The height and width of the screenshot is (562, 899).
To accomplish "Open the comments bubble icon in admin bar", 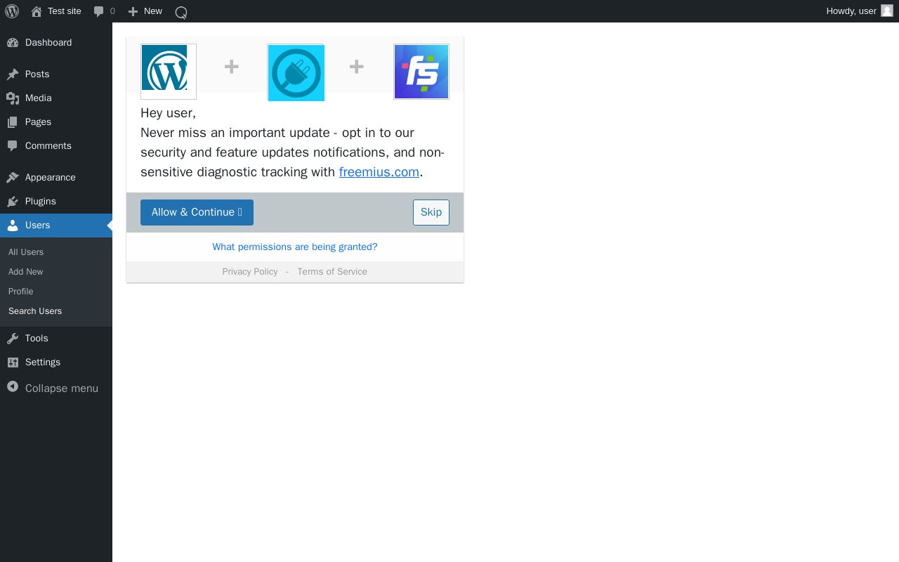I will 99,11.
